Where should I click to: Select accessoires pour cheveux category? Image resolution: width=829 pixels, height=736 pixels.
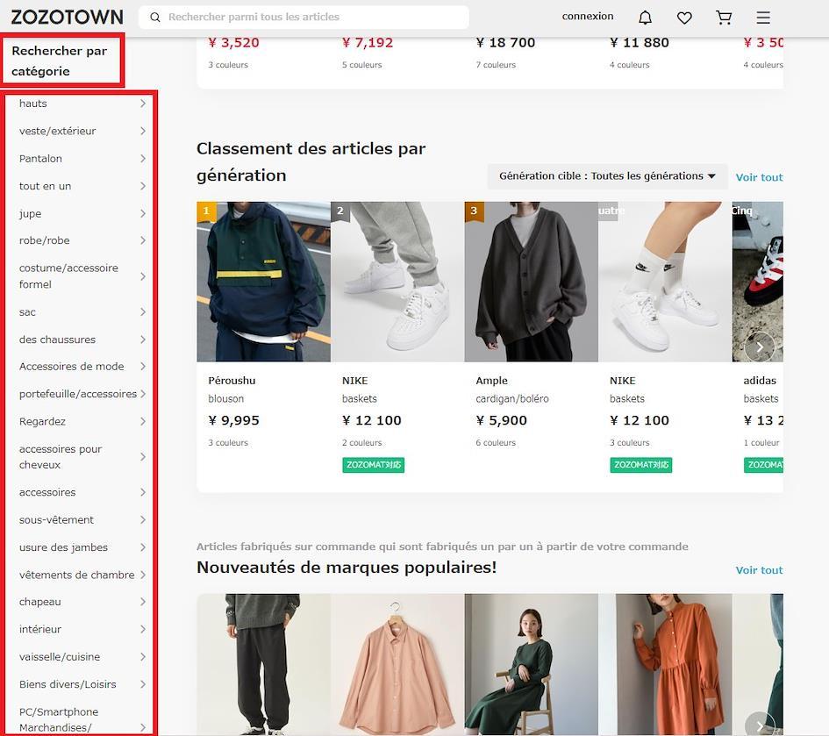coord(81,457)
